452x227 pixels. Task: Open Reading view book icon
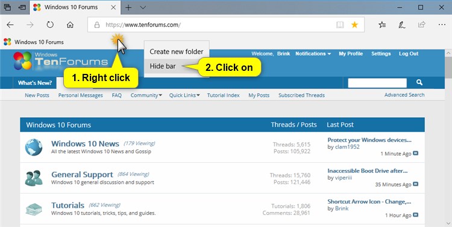tap(340, 25)
